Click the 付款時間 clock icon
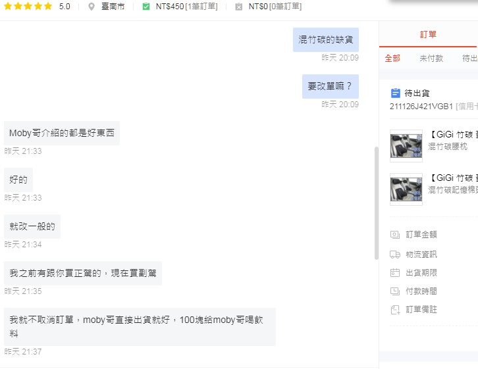The image size is (478, 369). 395,291
